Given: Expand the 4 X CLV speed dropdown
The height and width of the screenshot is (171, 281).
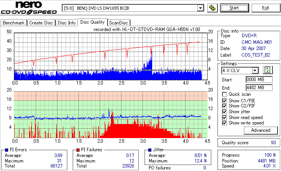Looking at the screenshot, I should click(255, 71).
